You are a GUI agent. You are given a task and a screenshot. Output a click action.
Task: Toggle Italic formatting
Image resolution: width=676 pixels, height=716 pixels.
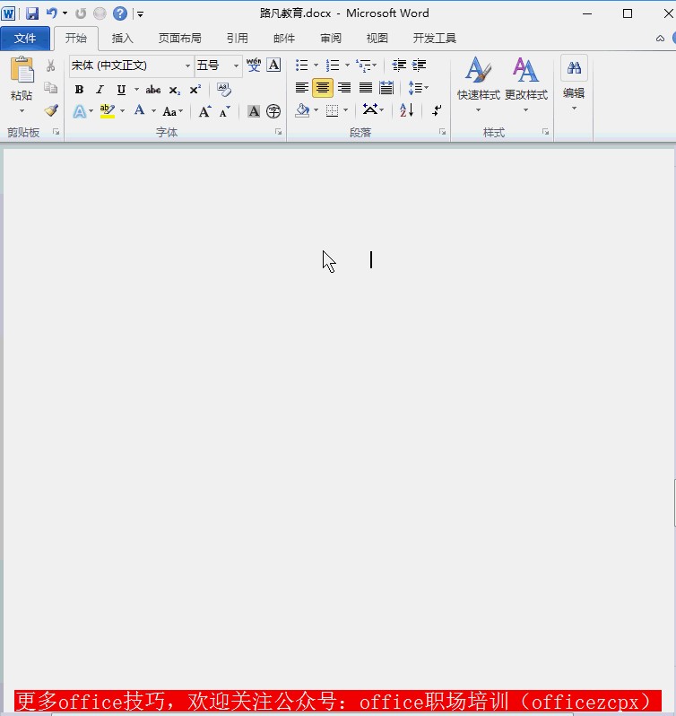pyautogui.click(x=100, y=89)
